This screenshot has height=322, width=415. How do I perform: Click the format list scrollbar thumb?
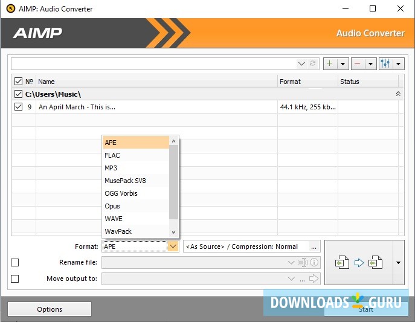tap(173, 182)
